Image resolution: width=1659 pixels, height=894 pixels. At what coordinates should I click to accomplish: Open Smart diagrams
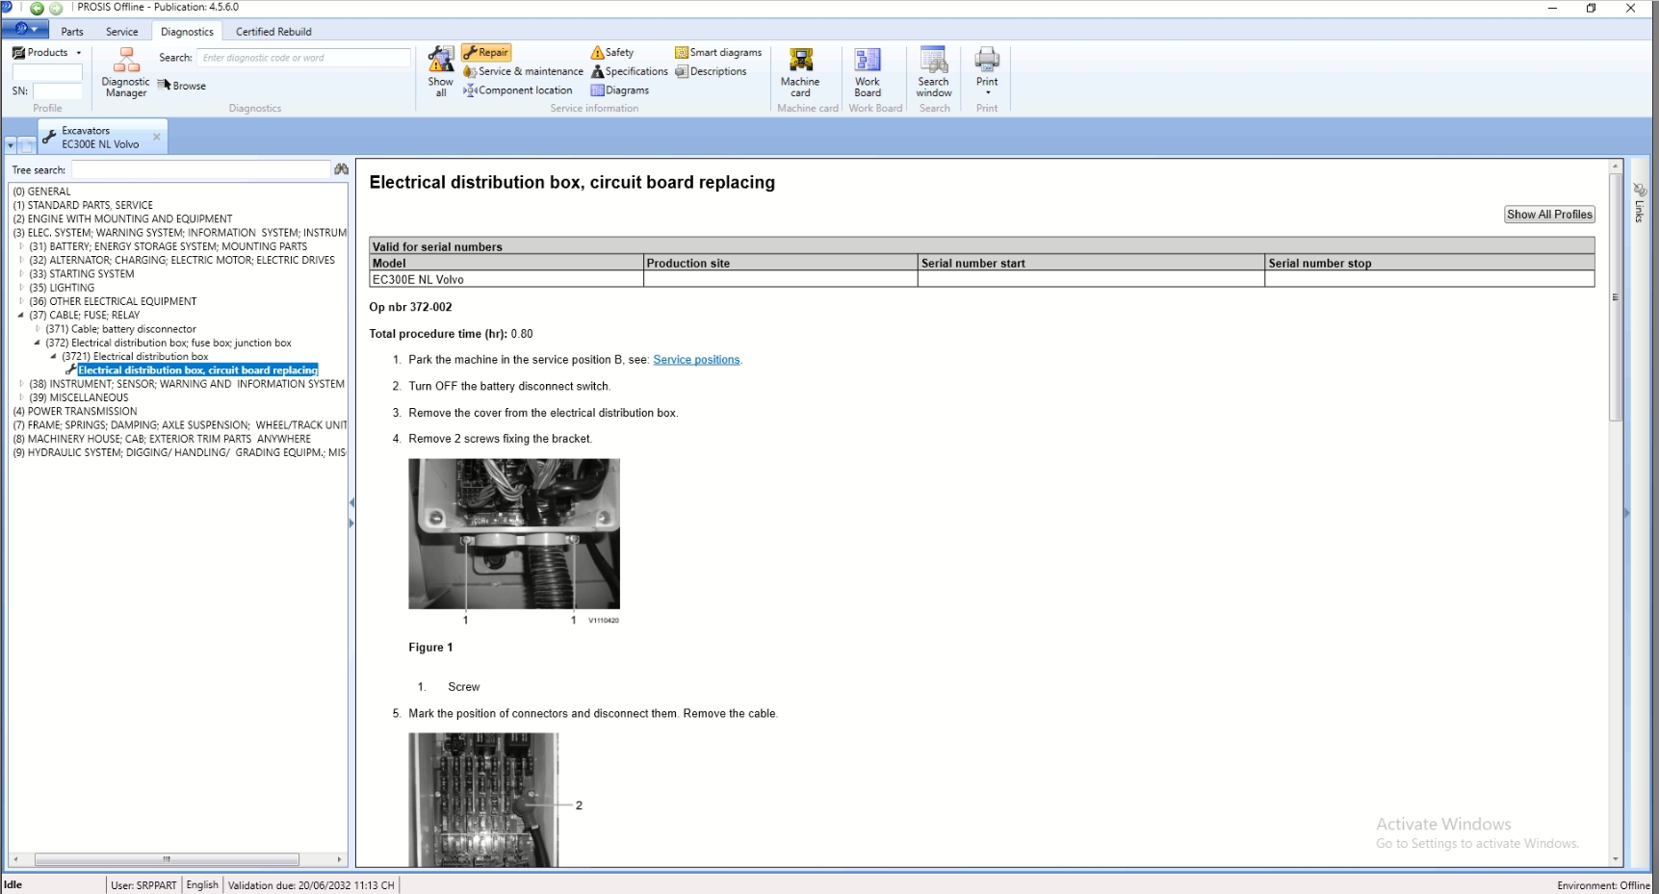[718, 53]
